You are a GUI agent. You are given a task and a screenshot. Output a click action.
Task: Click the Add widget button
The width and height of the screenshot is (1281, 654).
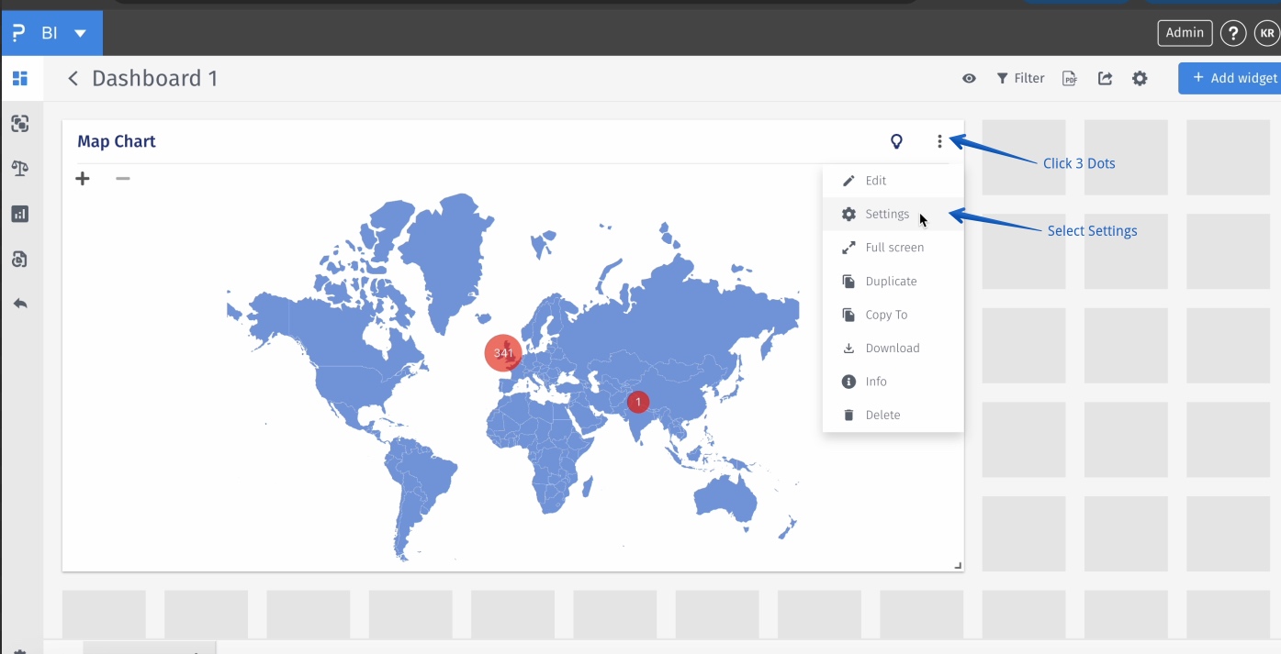click(x=1230, y=78)
